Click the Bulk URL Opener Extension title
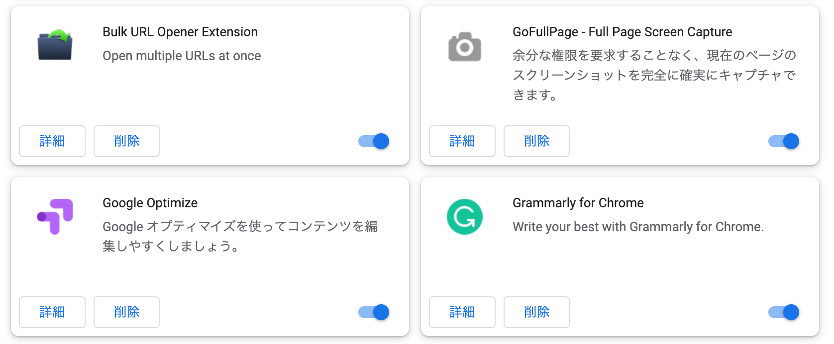This screenshot has width=834, height=344. point(180,32)
